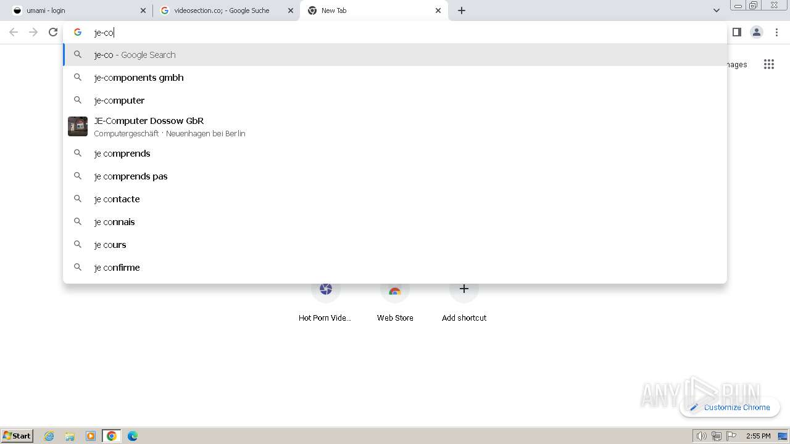Click the JE-Computer Dossow GbR thumbnail image
The width and height of the screenshot is (790, 444).
coord(78,126)
